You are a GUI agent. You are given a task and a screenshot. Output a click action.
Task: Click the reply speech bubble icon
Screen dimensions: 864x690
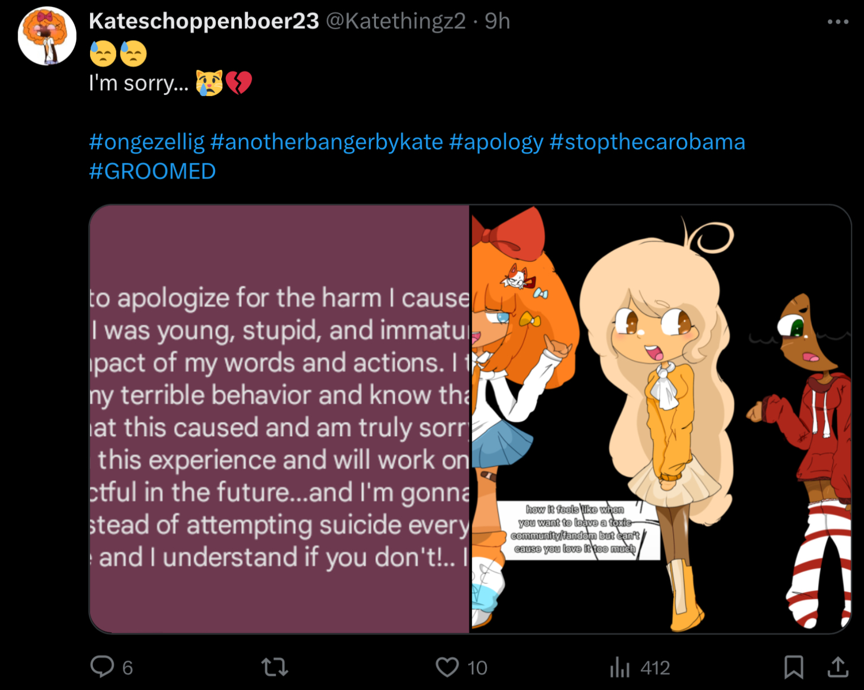point(102,666)
